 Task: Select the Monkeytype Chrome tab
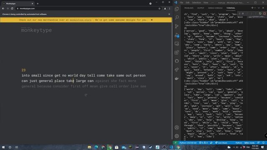pos(18,4)
